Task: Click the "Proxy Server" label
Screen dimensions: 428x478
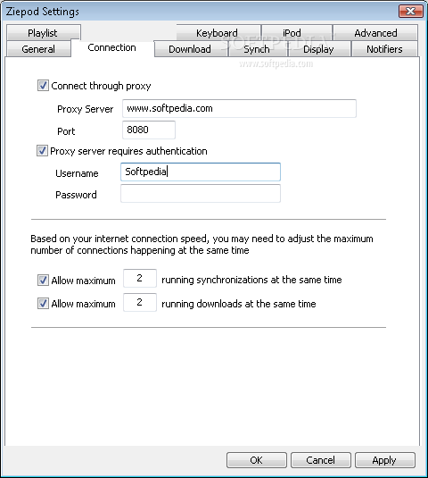Action: click(x=86, y=109)
